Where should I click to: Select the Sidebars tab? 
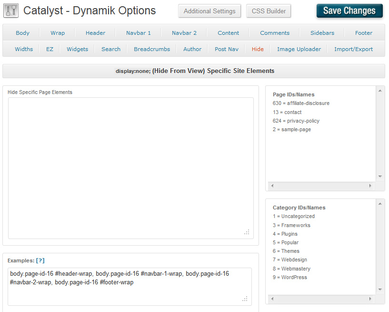click(x=322, y=33)
